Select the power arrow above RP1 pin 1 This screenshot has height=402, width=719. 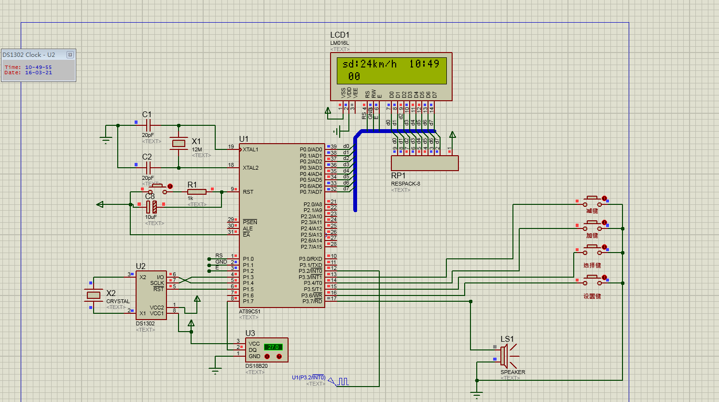click(x=452, y=134)
